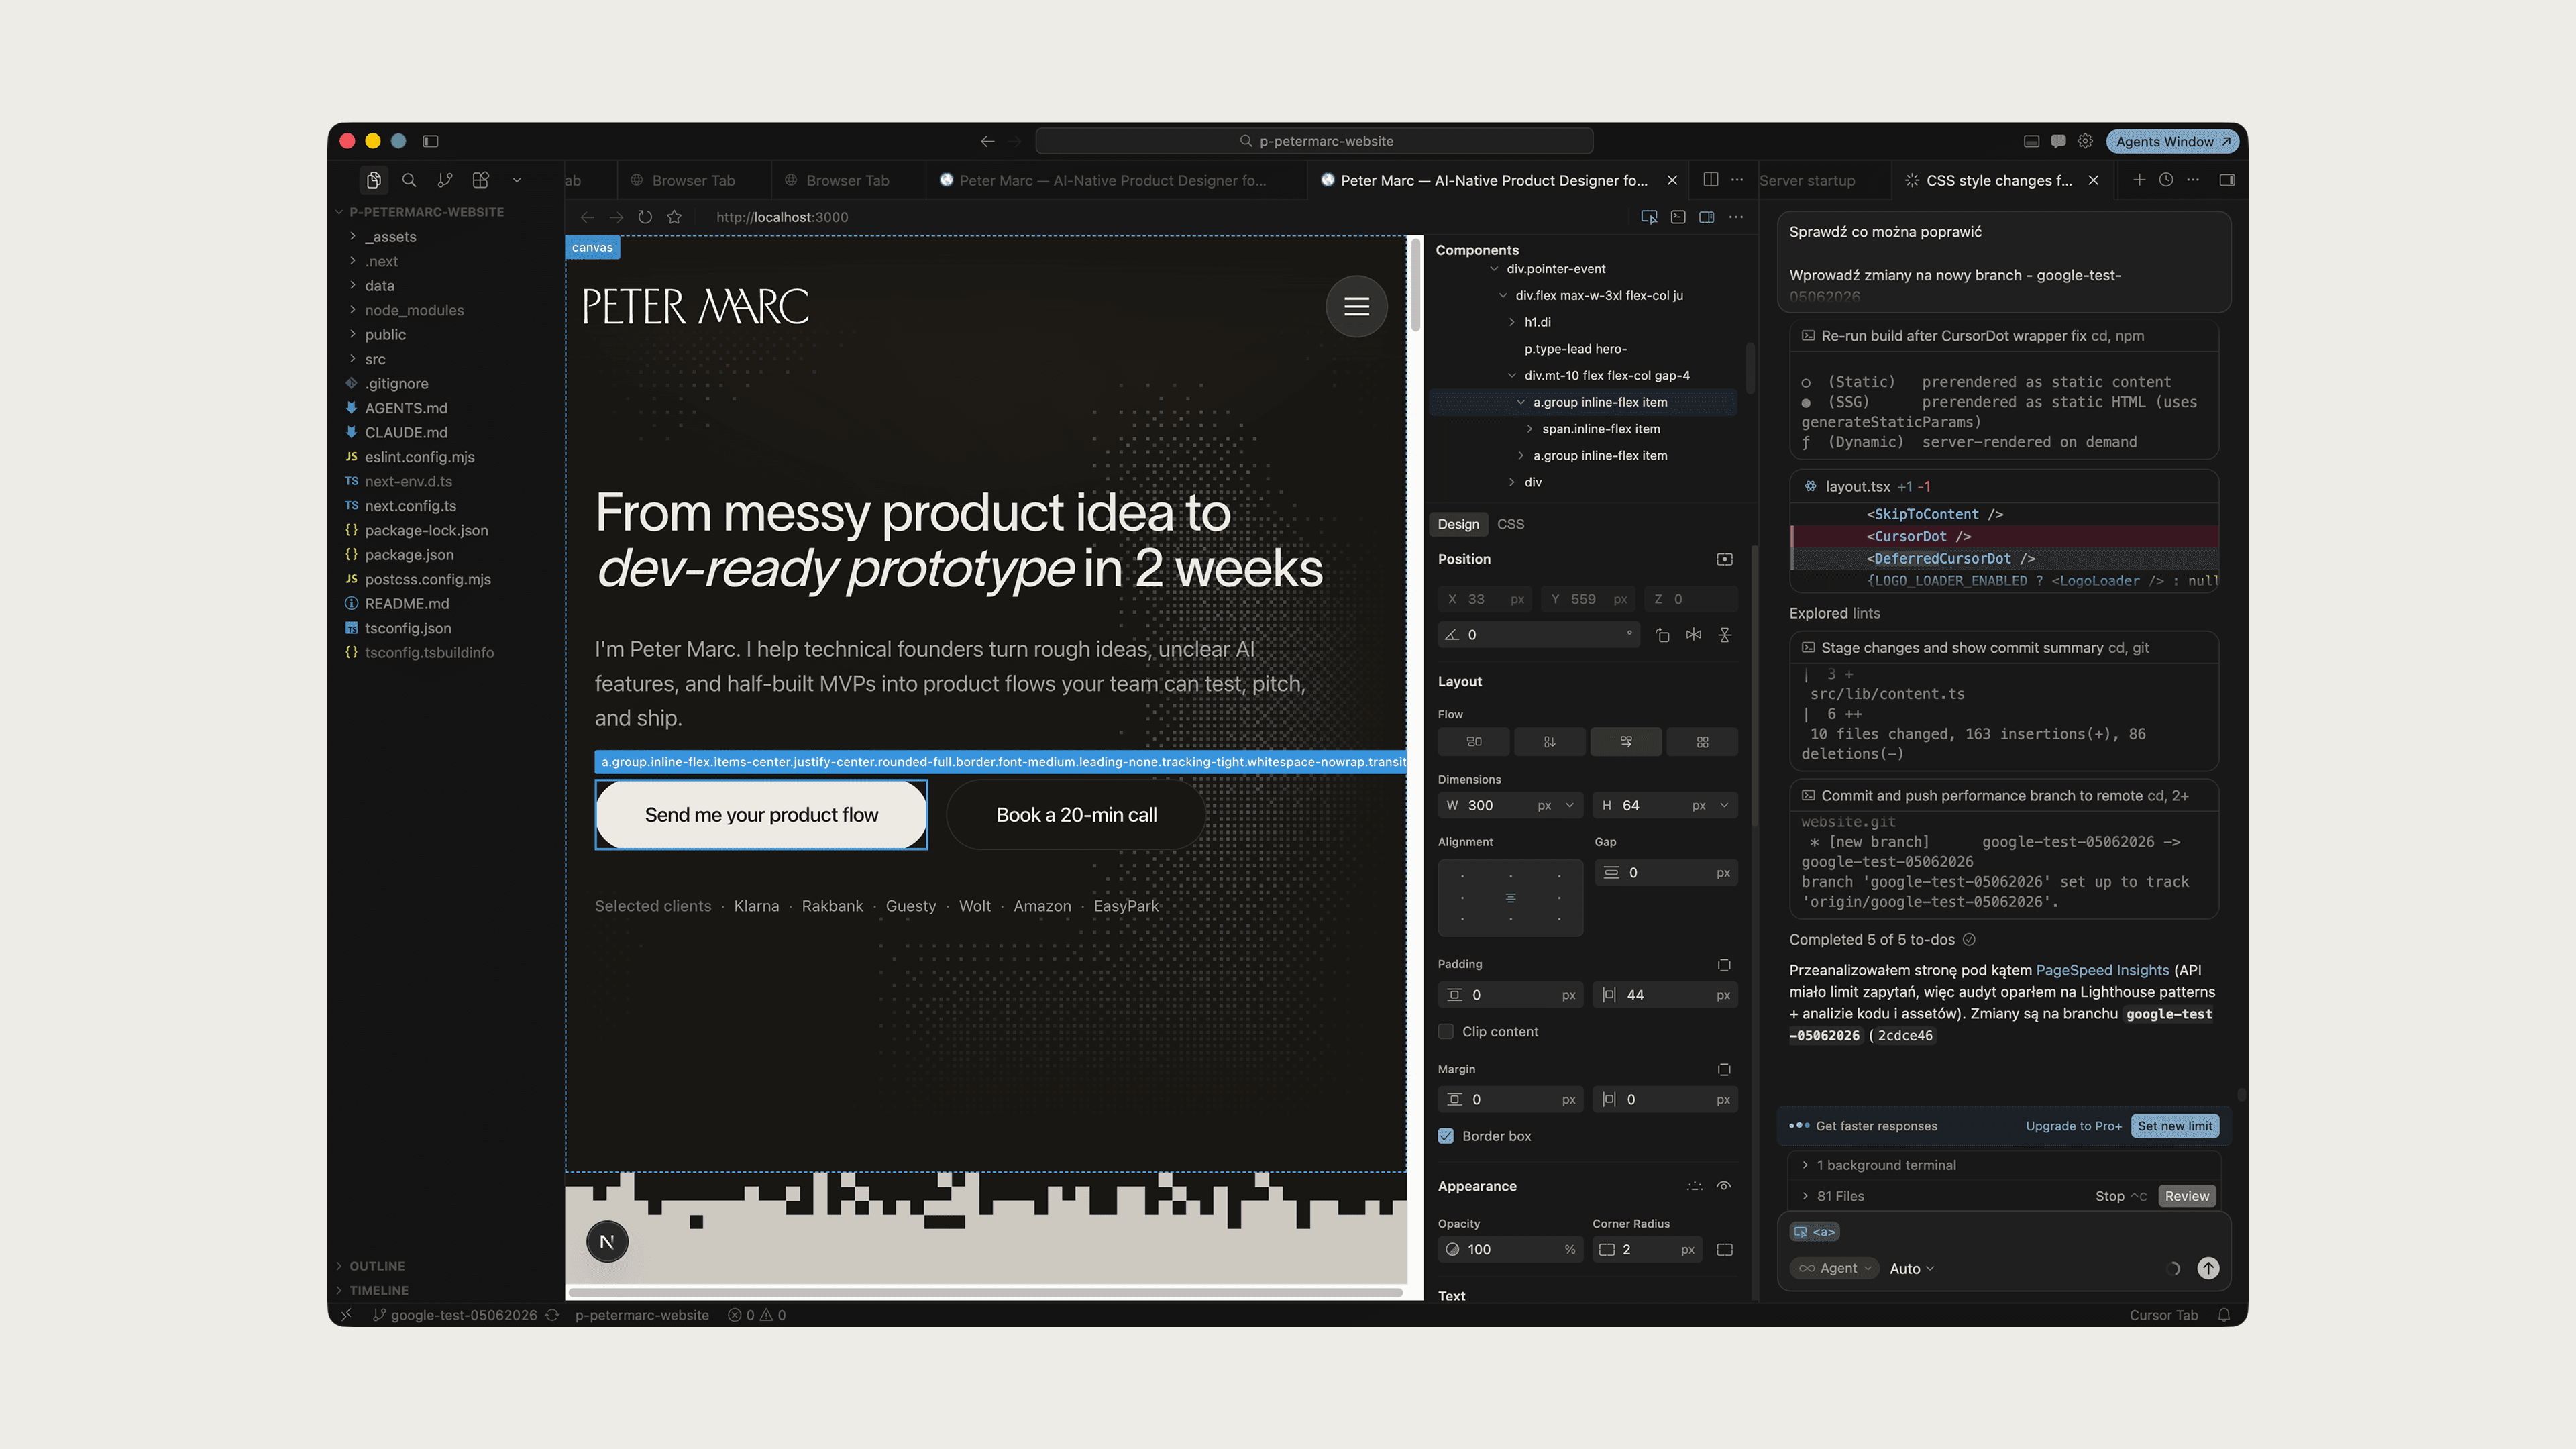Close the CSS style changes chat tab
The height and width of the screenshot is (1449, 2576).
(x=2093, y=181)
